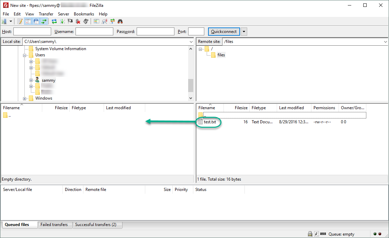Viewport: 389px width, 238px height.
Task: Click the lock encryption icon in status bar
Action: click(x=310, y=234)
